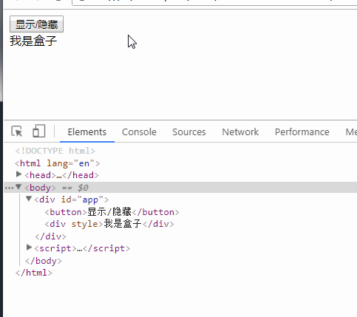
Task: Select the inspect element picker icon
Action: point(17,132)
